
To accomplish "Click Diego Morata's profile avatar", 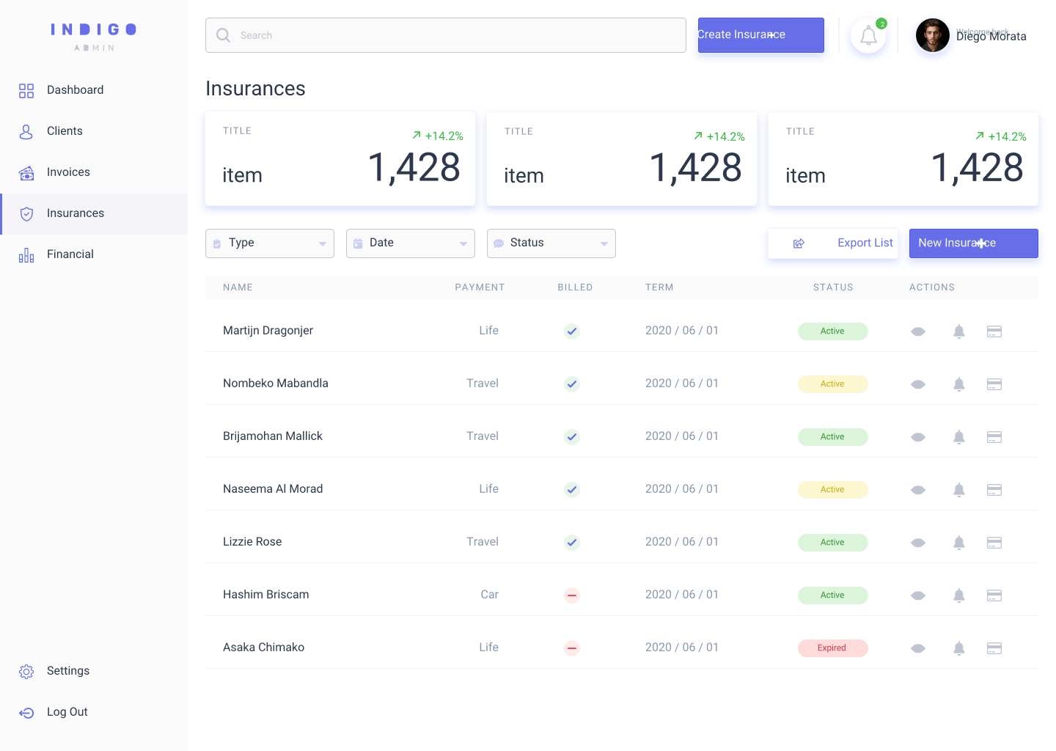I will pos(933,35).
